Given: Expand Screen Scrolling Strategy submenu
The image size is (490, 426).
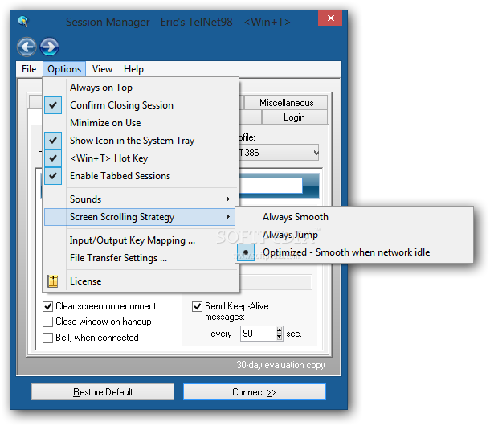Looking at the screenshot, I should pos(141,217).
